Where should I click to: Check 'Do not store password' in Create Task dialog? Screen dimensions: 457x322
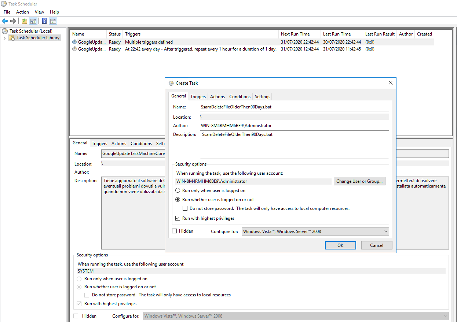(x=185, y=208)
